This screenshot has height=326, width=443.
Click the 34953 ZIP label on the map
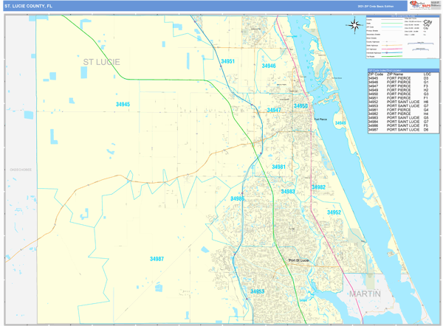point(257,291)
